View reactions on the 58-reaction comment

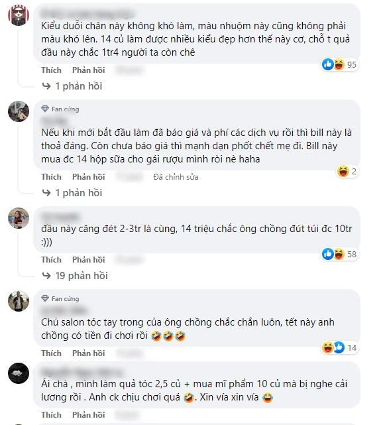340,254
